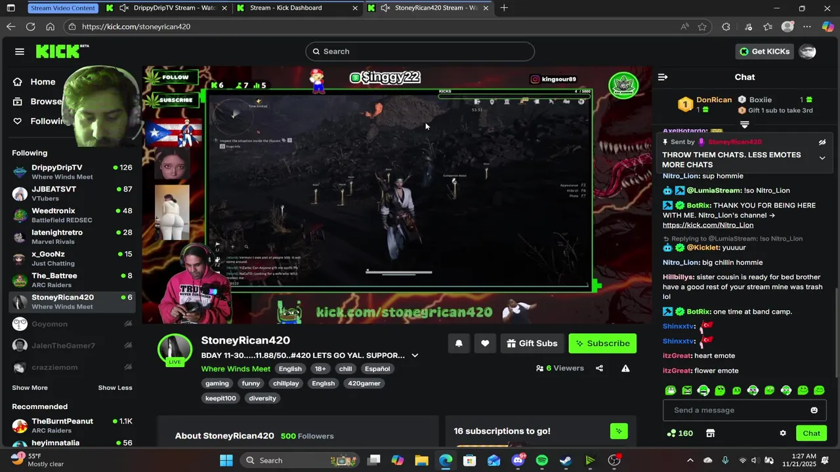Image resolution: width=840 pixels, height=472 pixels.
Task: Open TheBurntPeanut recommended channel
Action: (72, 425)
